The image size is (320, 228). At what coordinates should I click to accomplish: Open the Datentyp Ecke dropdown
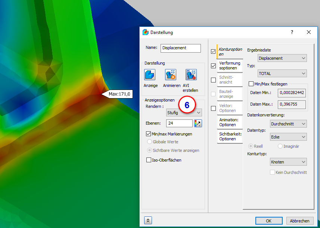click(288, 137)
